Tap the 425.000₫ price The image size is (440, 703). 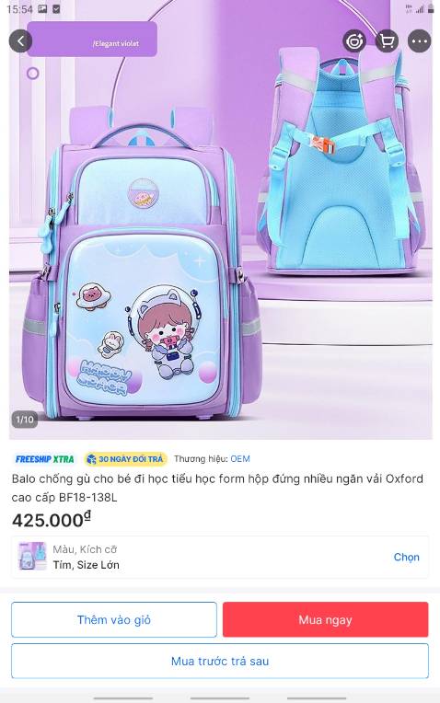(52, 520)
